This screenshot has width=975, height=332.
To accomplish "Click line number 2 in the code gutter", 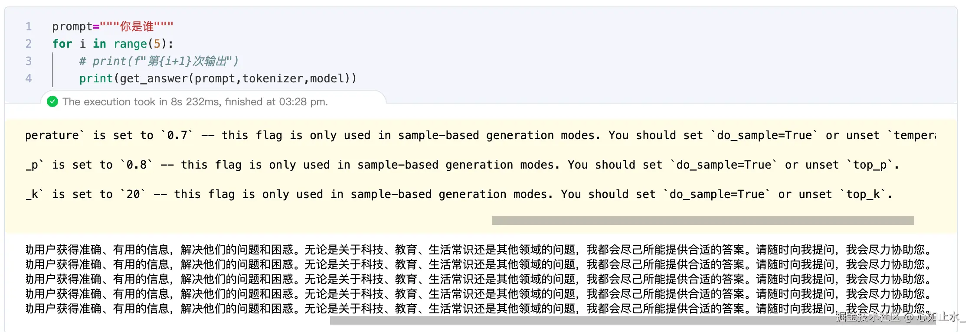I will 29,44.
